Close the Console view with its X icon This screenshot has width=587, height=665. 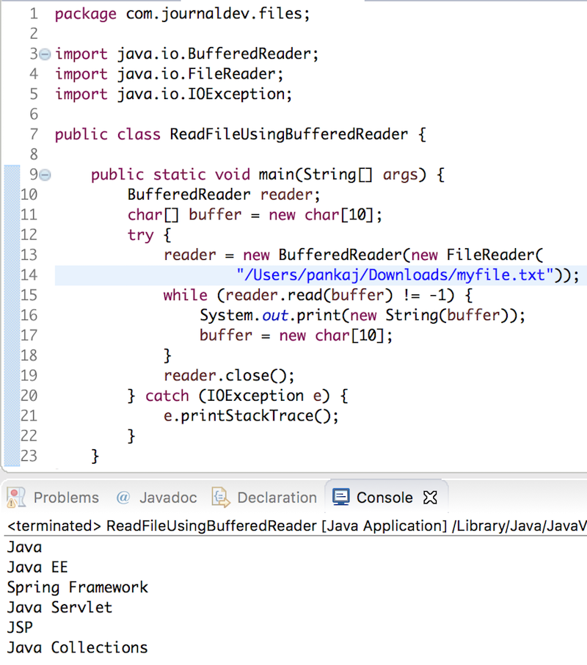430,498
